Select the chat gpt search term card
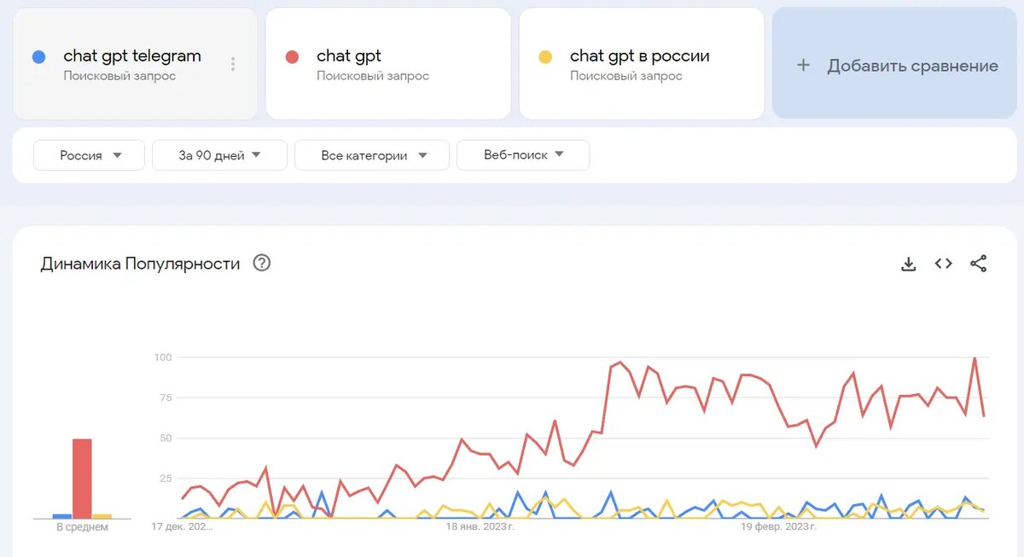This screenshot has width=1024, height=557. click(388, 64)
